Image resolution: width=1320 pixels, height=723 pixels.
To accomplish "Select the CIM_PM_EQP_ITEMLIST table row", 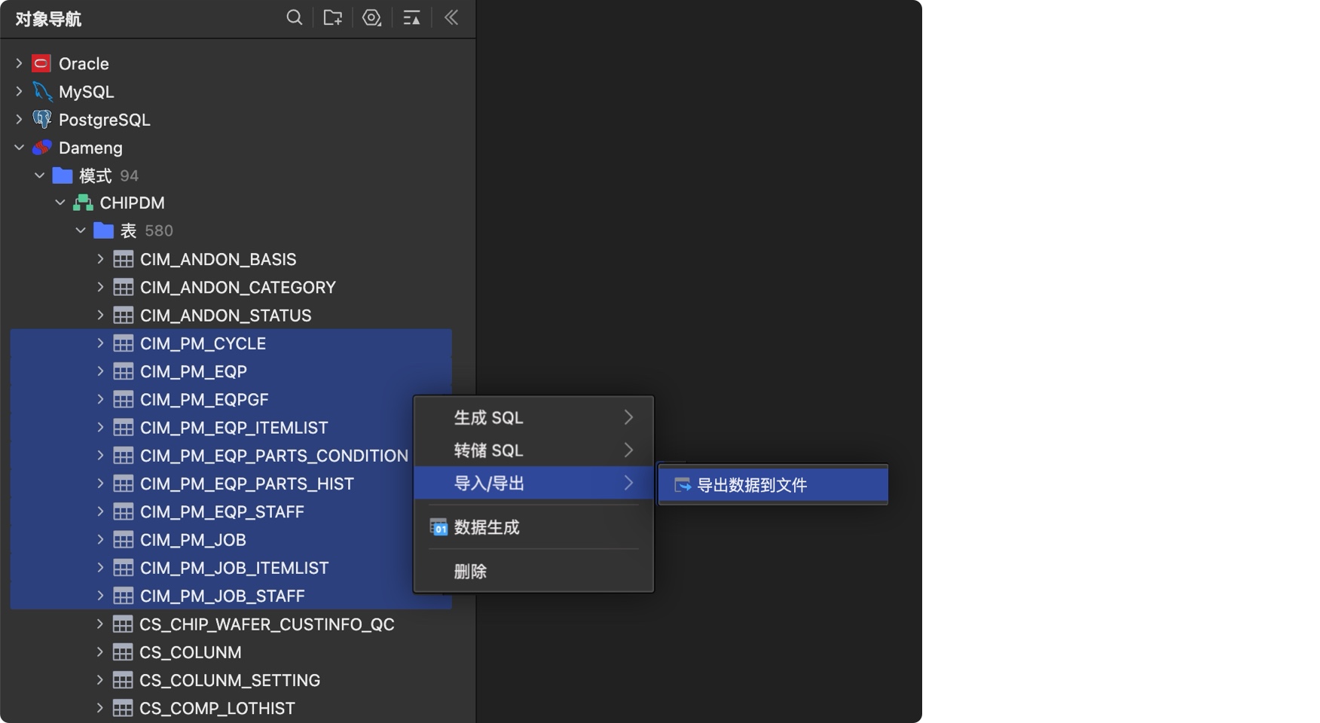I will (x=231, y=428).
